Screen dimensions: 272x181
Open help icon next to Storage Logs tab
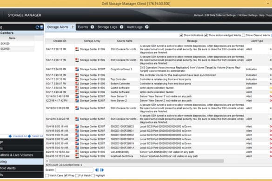122,27
